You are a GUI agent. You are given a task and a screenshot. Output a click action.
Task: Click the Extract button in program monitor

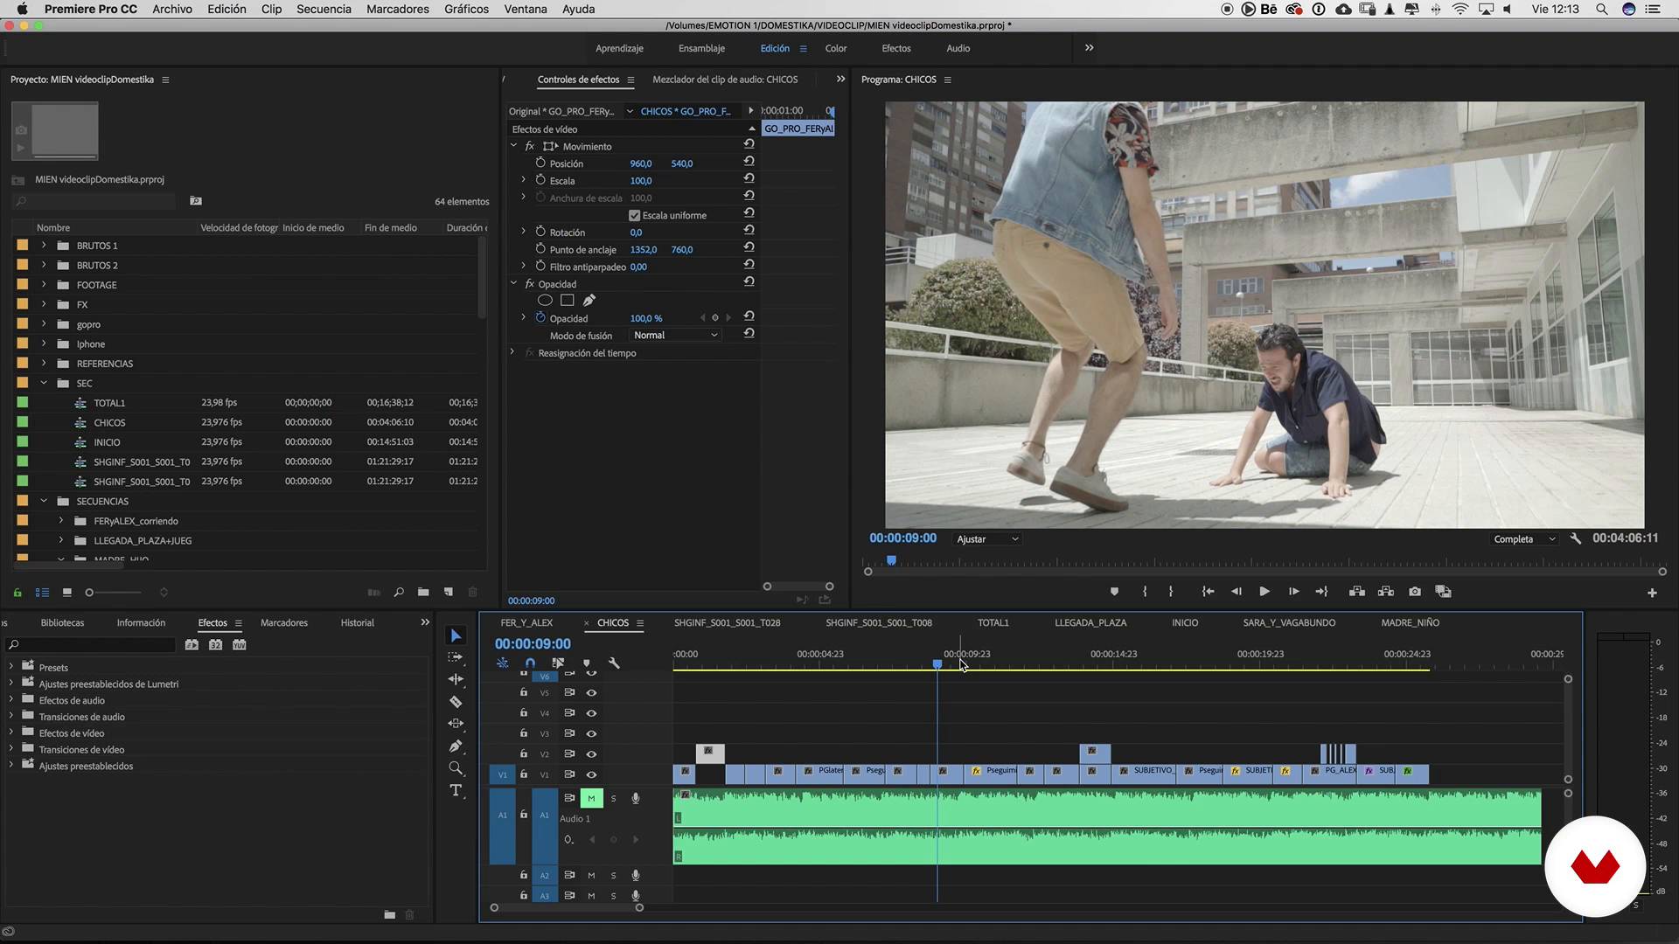click(1386, 592)
